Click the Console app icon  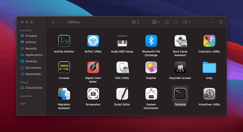pos(64,67)
